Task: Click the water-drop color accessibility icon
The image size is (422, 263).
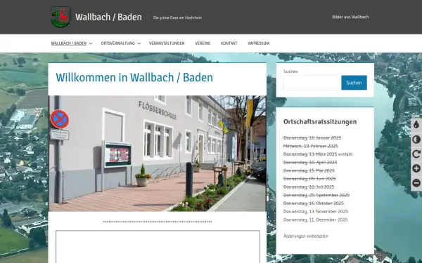Action: 416,125
